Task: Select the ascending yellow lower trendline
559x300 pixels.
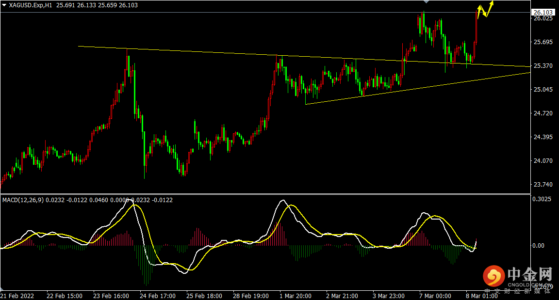Action: click(x=418, y=88)
